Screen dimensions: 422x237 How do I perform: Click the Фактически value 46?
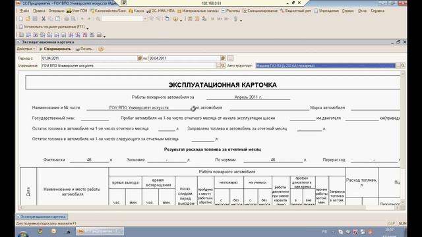pyautogui.click(x=89, y=159)
